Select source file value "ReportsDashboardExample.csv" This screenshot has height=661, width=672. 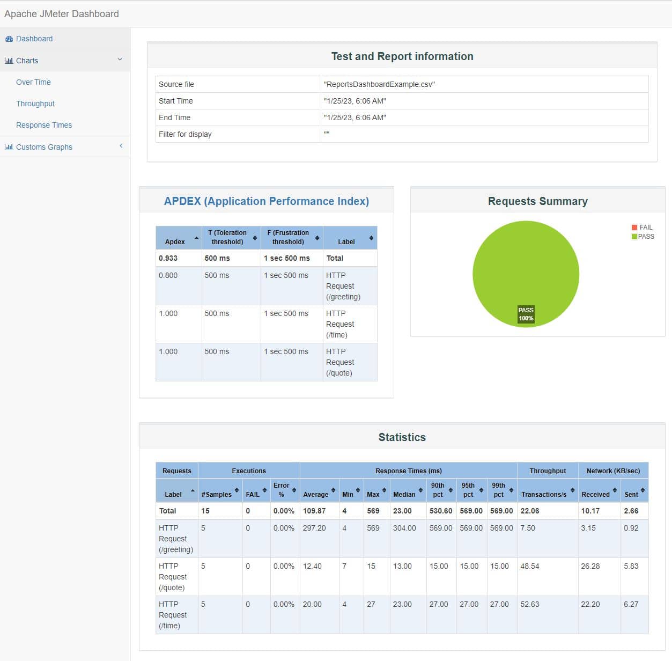point(379,84)
